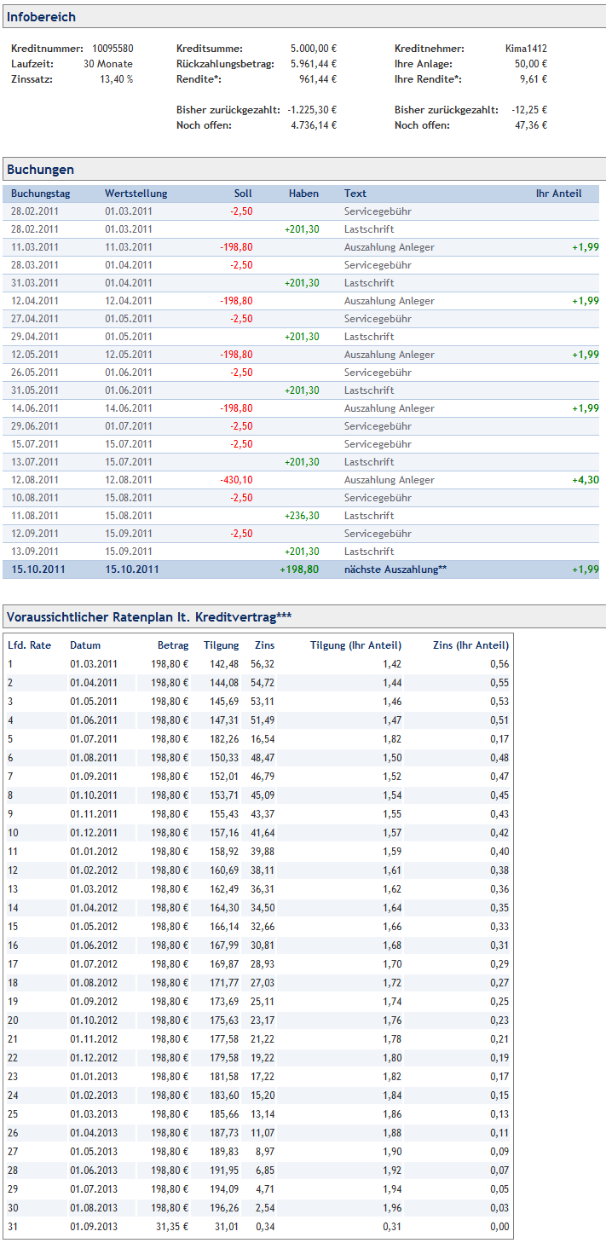
Task: Click the Wertstellung column header
Action: (x=136, y=194)
